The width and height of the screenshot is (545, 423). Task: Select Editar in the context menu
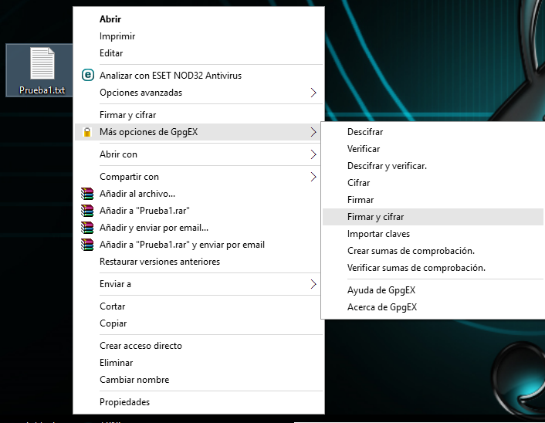[199, 53]
